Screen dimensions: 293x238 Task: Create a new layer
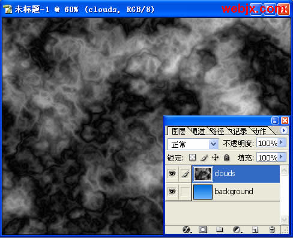(x=255, y=230)
